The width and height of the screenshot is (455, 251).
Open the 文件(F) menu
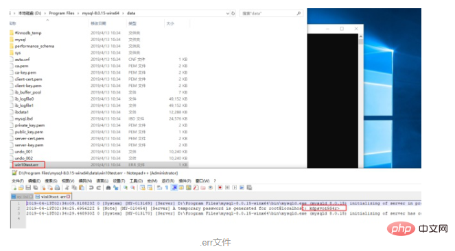click(18, 181)
